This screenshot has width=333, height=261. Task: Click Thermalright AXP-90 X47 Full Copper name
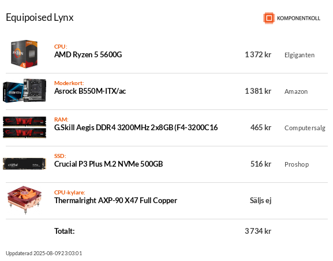115,201
